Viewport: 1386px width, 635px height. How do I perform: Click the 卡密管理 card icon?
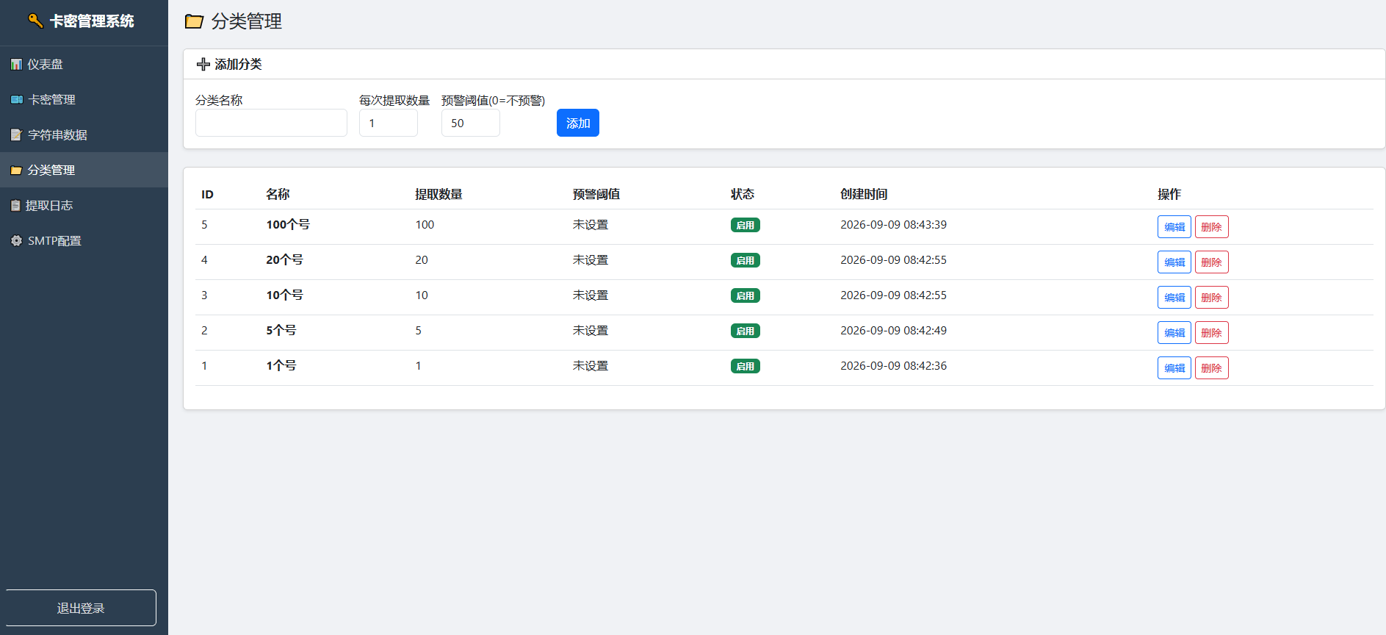tap(17, 100)
